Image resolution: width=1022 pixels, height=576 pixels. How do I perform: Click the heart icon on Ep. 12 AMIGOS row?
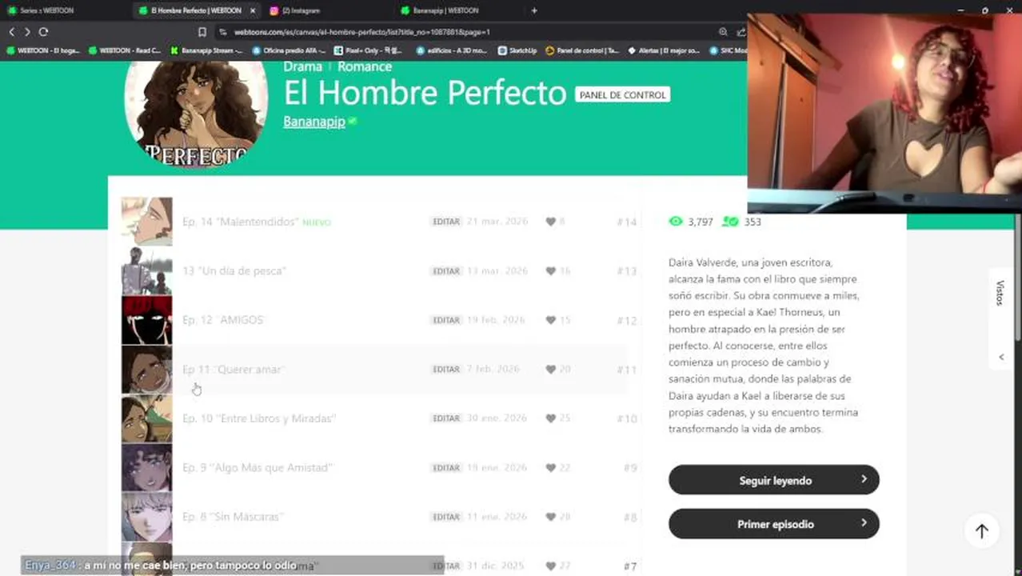click(550, 320)
